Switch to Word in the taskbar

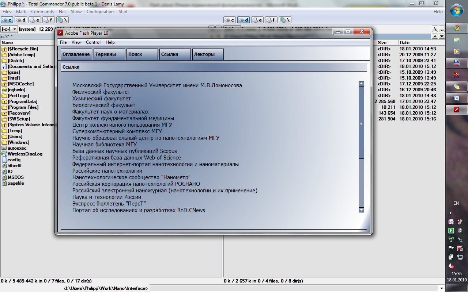click(x=457, y=98)
